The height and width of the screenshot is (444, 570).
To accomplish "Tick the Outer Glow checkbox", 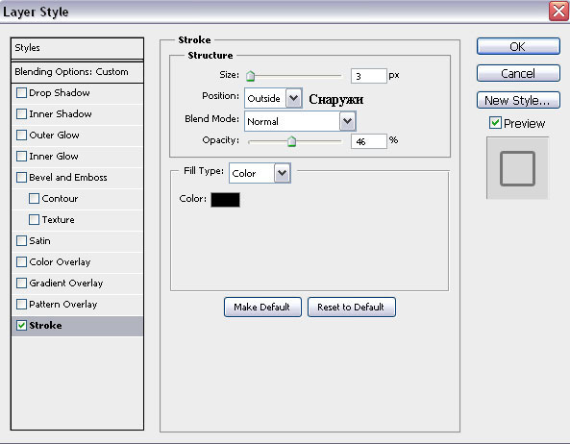I will [x=21, y=136].
